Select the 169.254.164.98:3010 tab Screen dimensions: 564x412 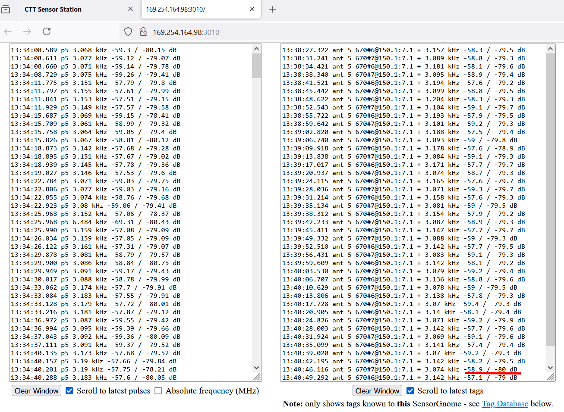[x=194, y=9]
